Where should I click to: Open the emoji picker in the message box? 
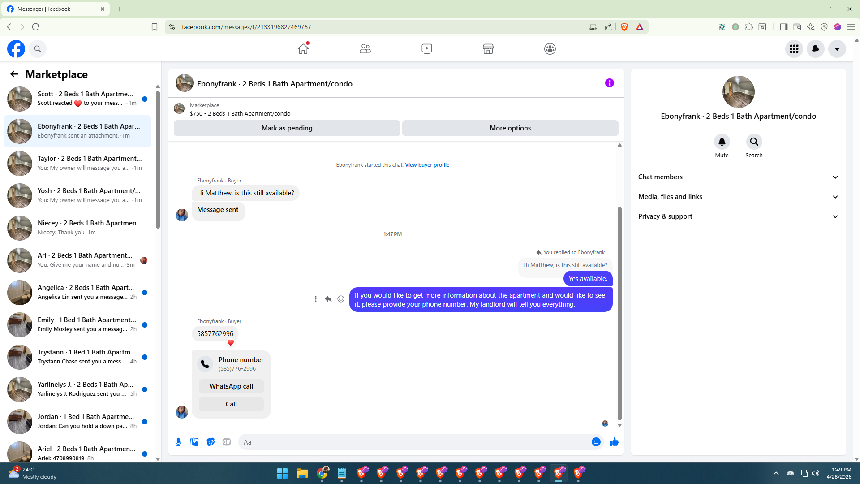coord(596,442)
